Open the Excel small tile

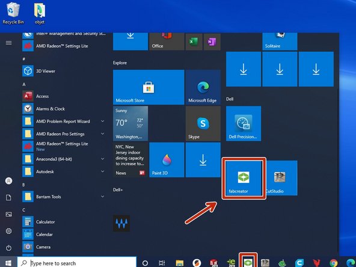(194, 41)
